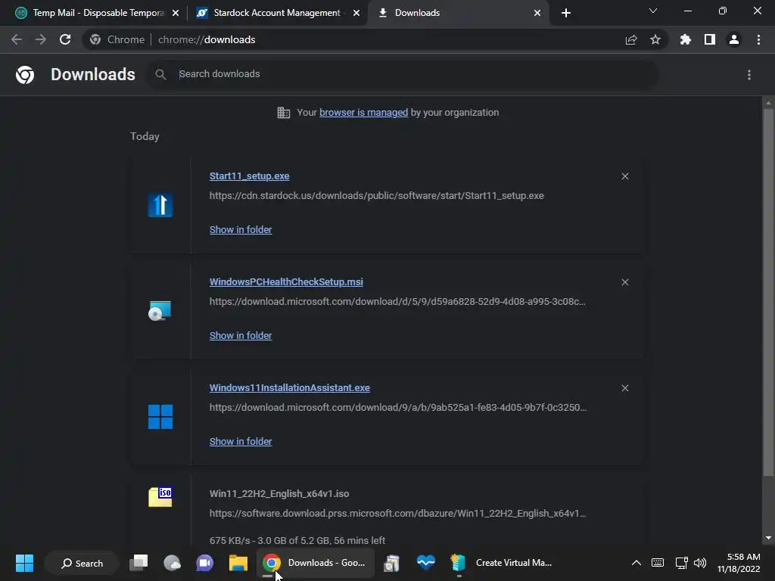Open Windows Start menu
Viewport: 775px width, 581px height.
click(24, 563)
